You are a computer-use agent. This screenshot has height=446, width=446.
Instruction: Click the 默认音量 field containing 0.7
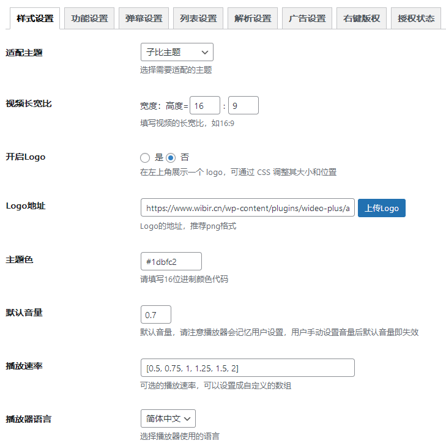(x=156, y=314)
